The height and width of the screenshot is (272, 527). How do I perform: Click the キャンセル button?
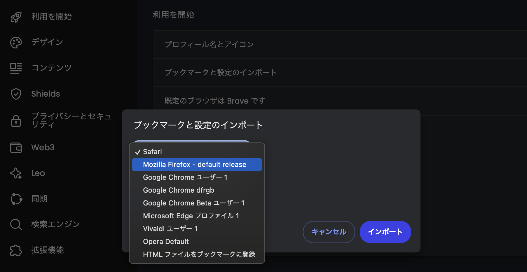(x=329, y=232)
